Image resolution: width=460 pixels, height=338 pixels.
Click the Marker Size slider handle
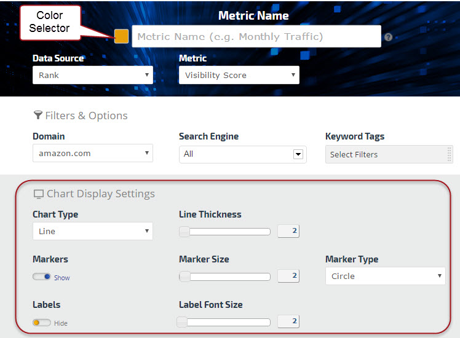point(184,277)
